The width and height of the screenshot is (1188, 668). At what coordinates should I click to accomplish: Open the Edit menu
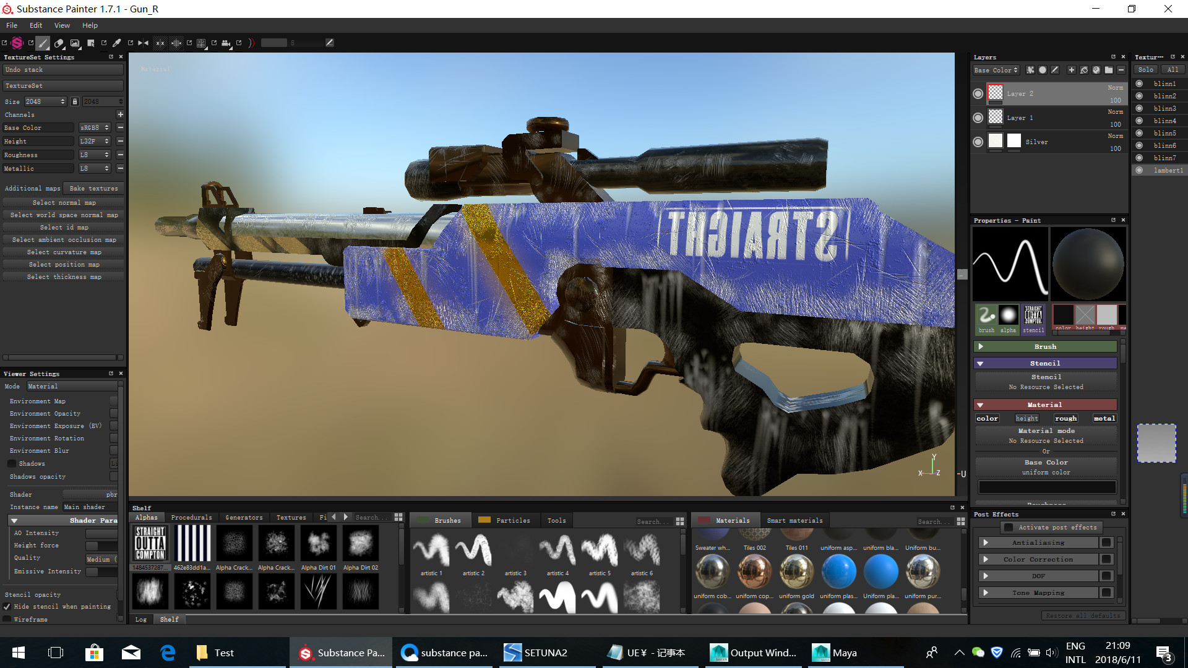click(x=36, y=25)
